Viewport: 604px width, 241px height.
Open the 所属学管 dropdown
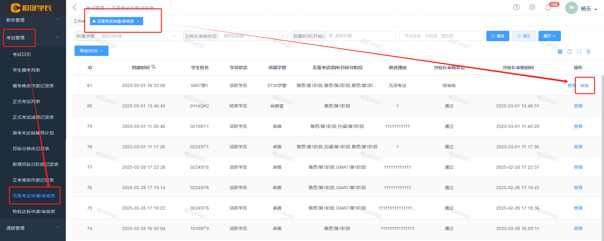[137, 36]
